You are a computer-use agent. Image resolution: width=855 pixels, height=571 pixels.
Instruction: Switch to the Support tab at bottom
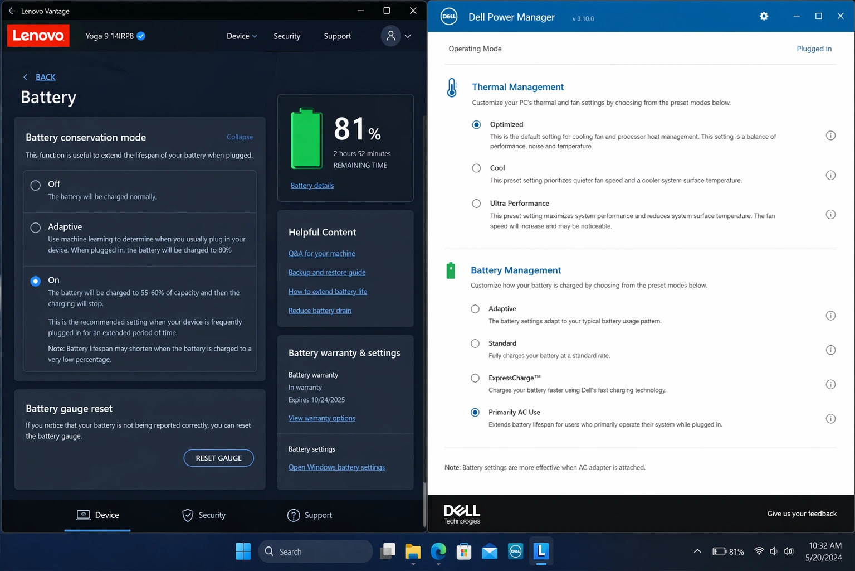coord(310,515)
